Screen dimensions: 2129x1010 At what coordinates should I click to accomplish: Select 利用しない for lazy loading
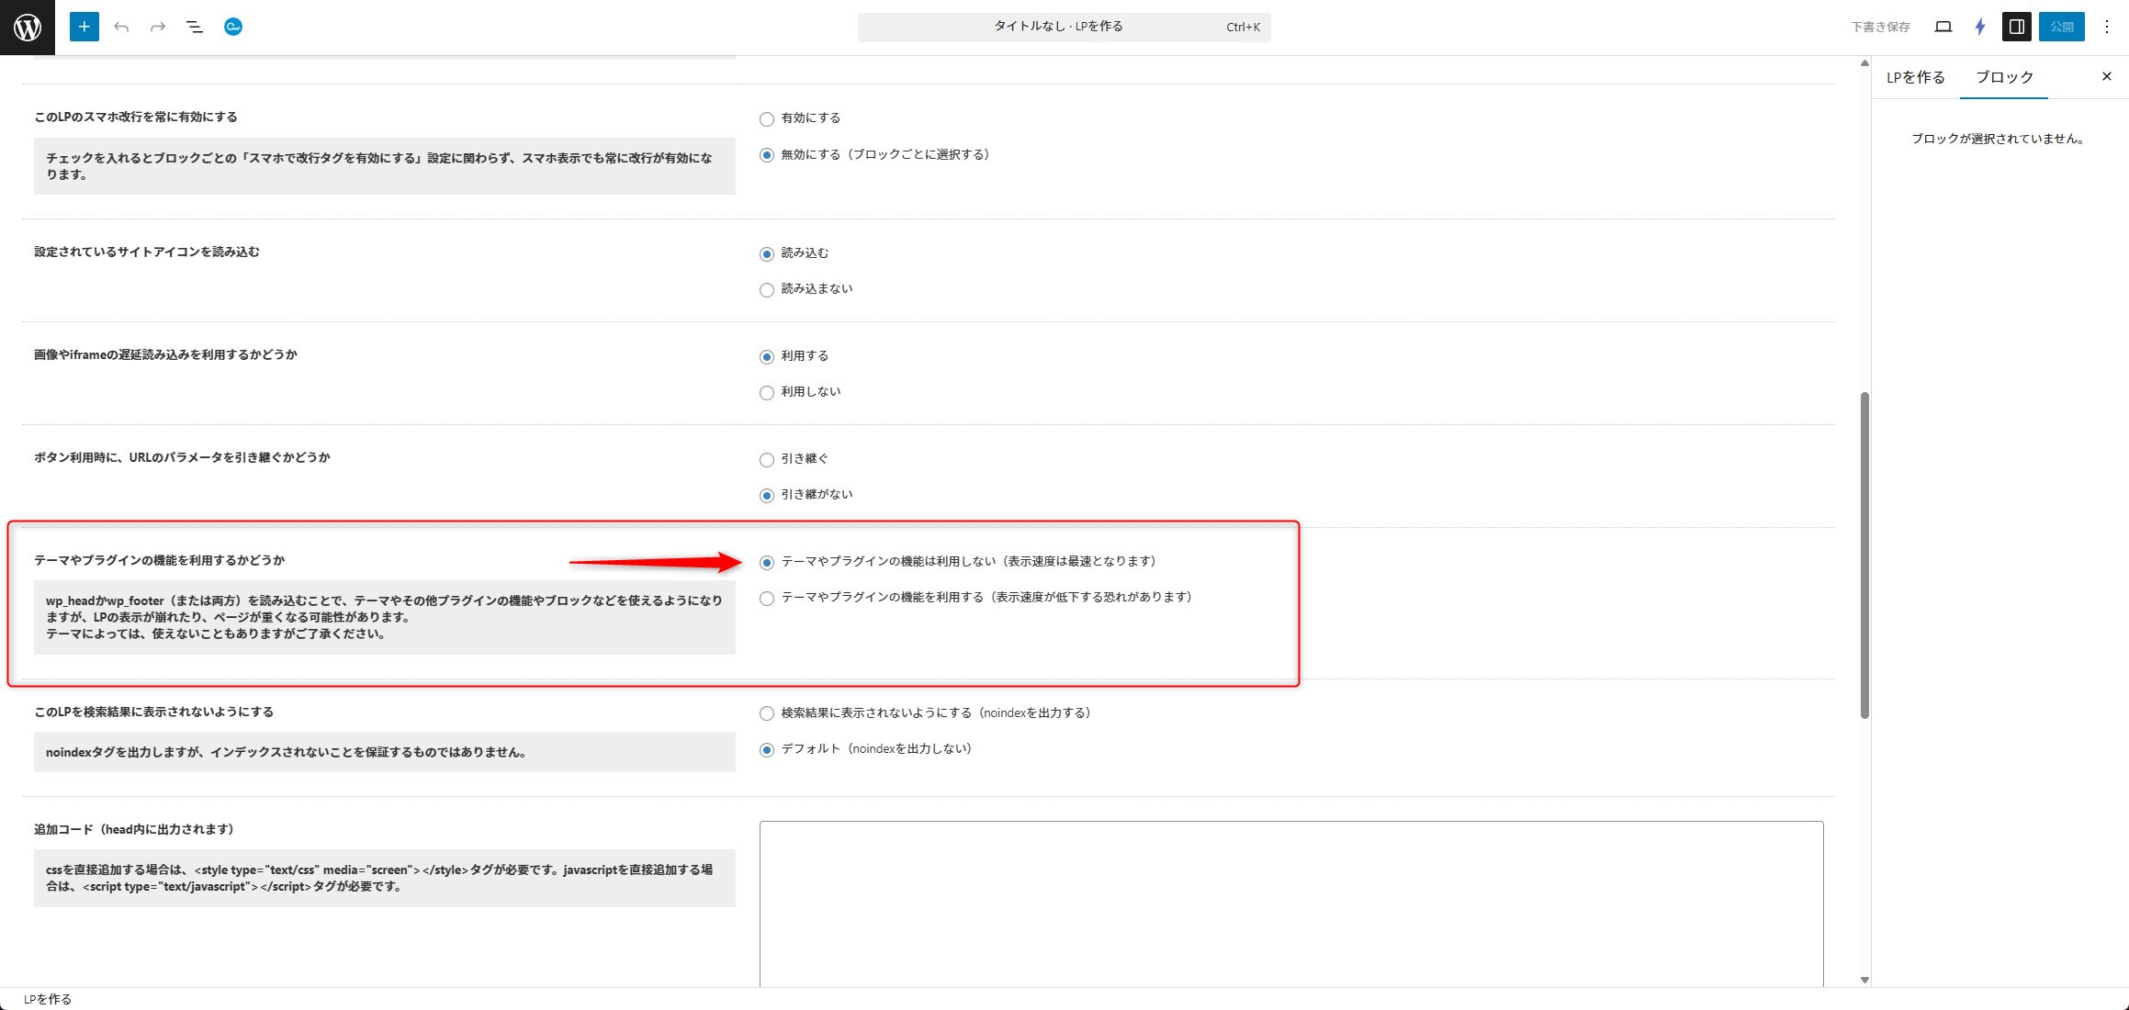pyautogui.click(x=767, y=392)
